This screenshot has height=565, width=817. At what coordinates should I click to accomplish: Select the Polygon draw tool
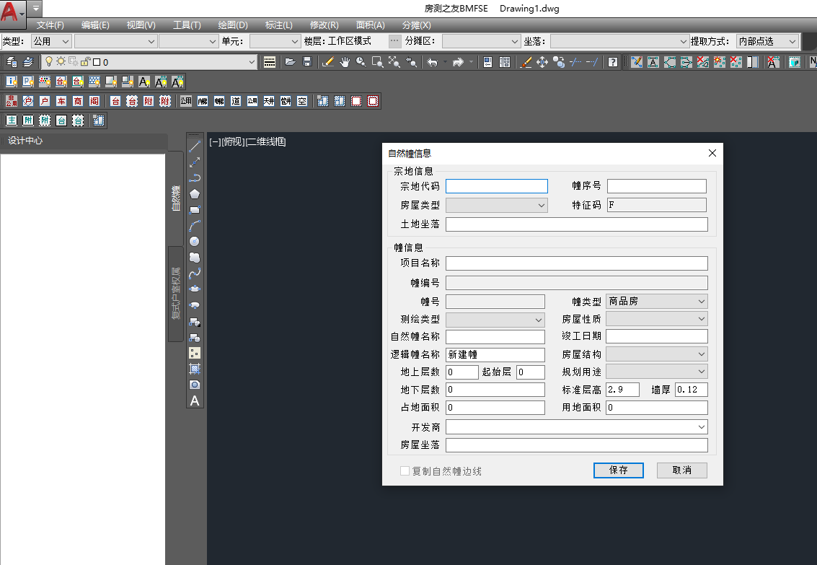[195, 194]
